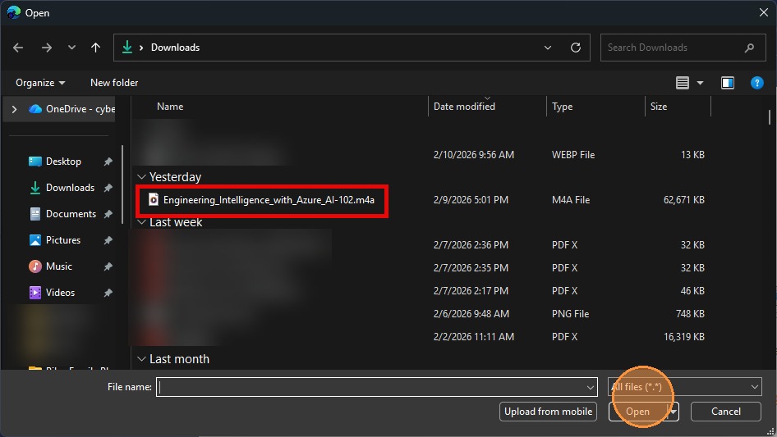This screenshot has height=437, width=777.
Task: Collapse the Yesterday group
Action: [x=141, y=176]
